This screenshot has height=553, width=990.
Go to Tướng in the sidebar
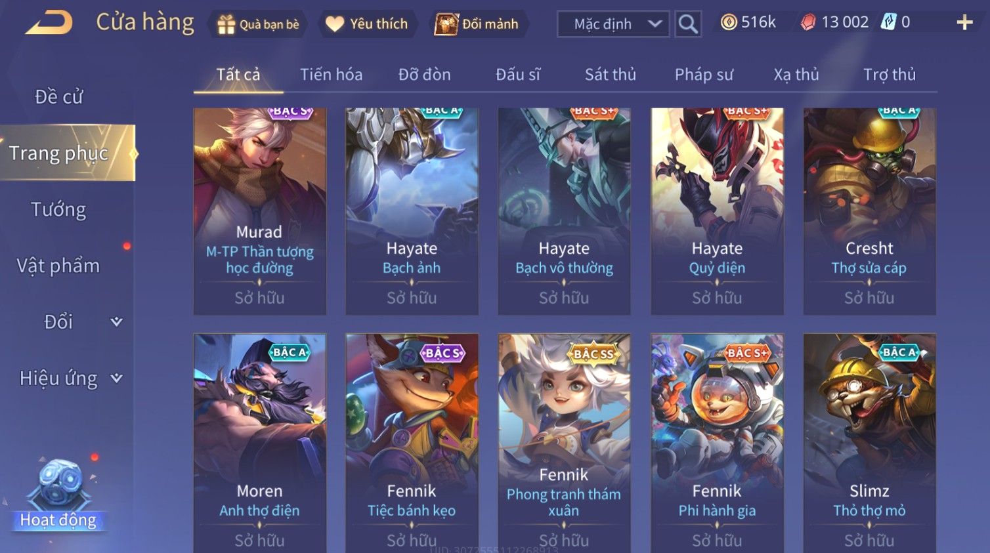click(58, 210)
